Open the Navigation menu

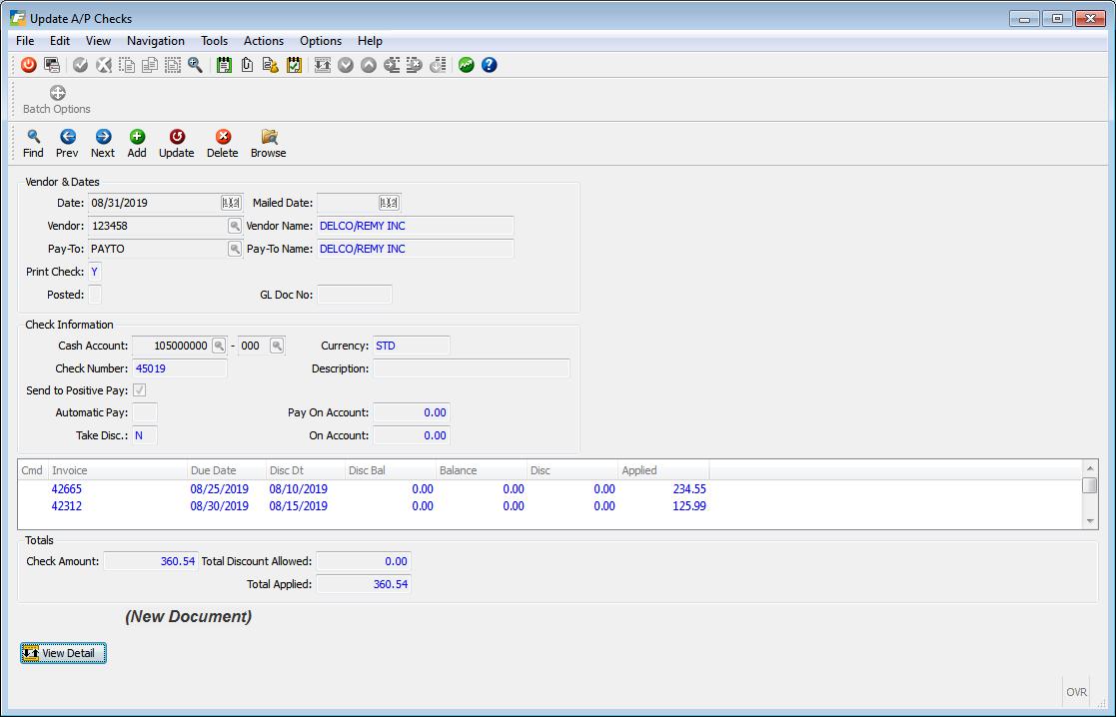(156, 41)
